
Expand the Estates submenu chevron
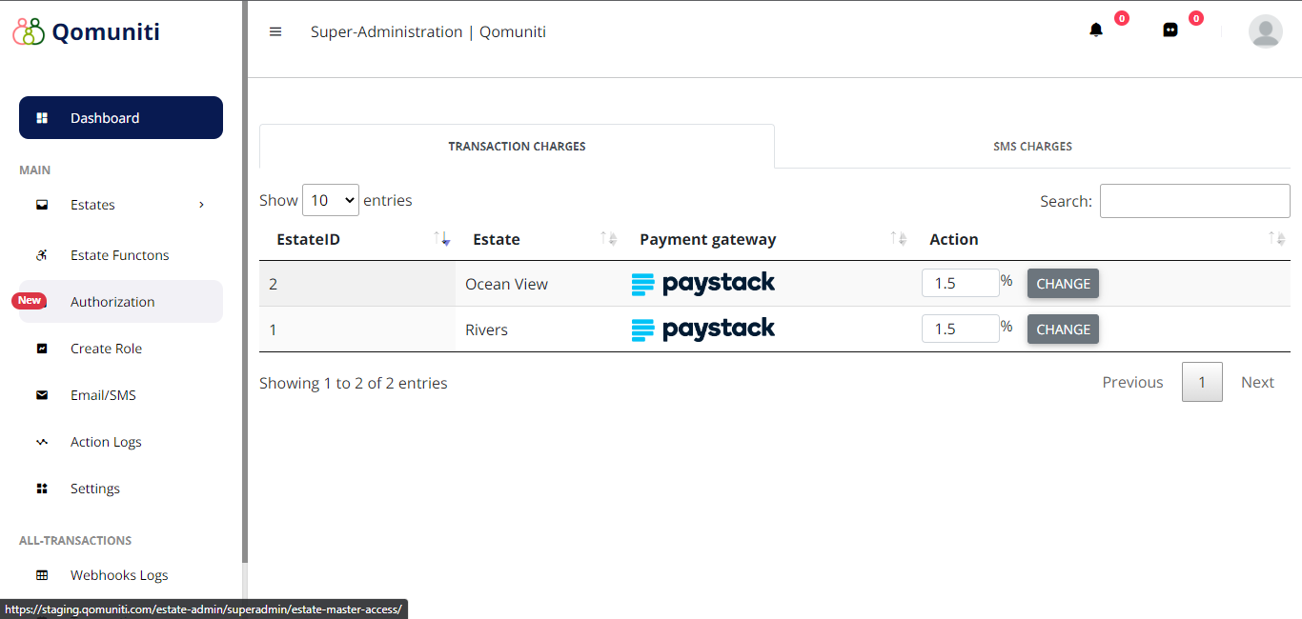pyautogui.click(x=201, y=205)
